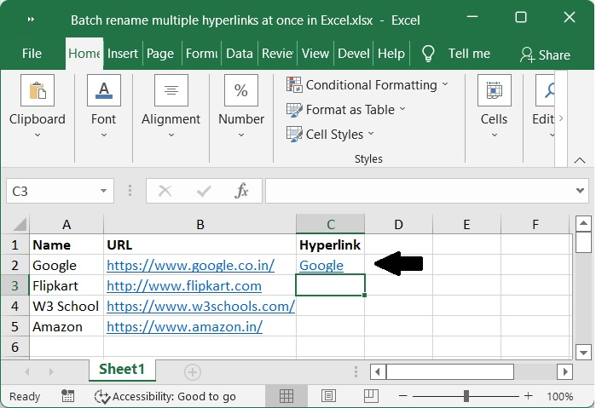The width and height of the screenshot is (596, 408).
Task: Click the Tell me lightbulb icon
Action: click(429, 53)
